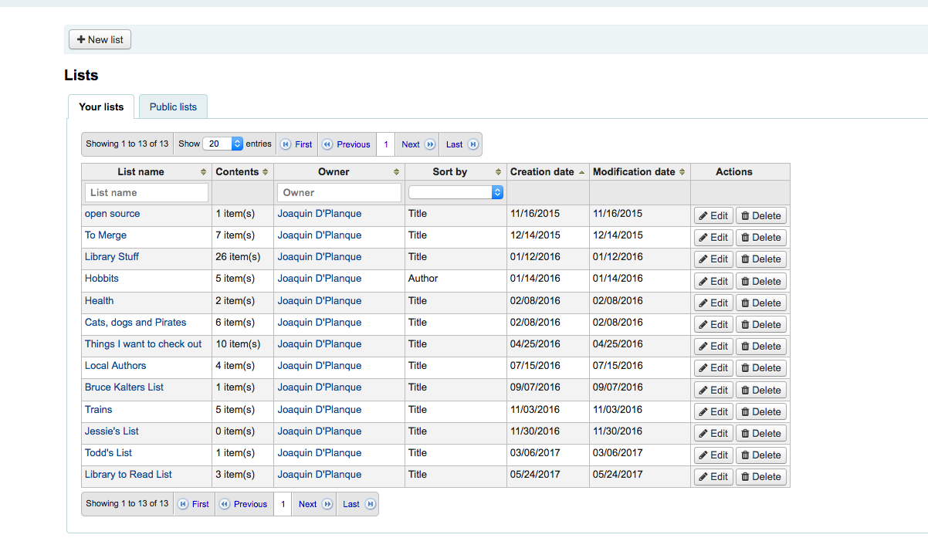This screenshot has height=538, width=928.
Task: Click the top Last page icon
Action: pyautogui.click(x=472, y=144)
